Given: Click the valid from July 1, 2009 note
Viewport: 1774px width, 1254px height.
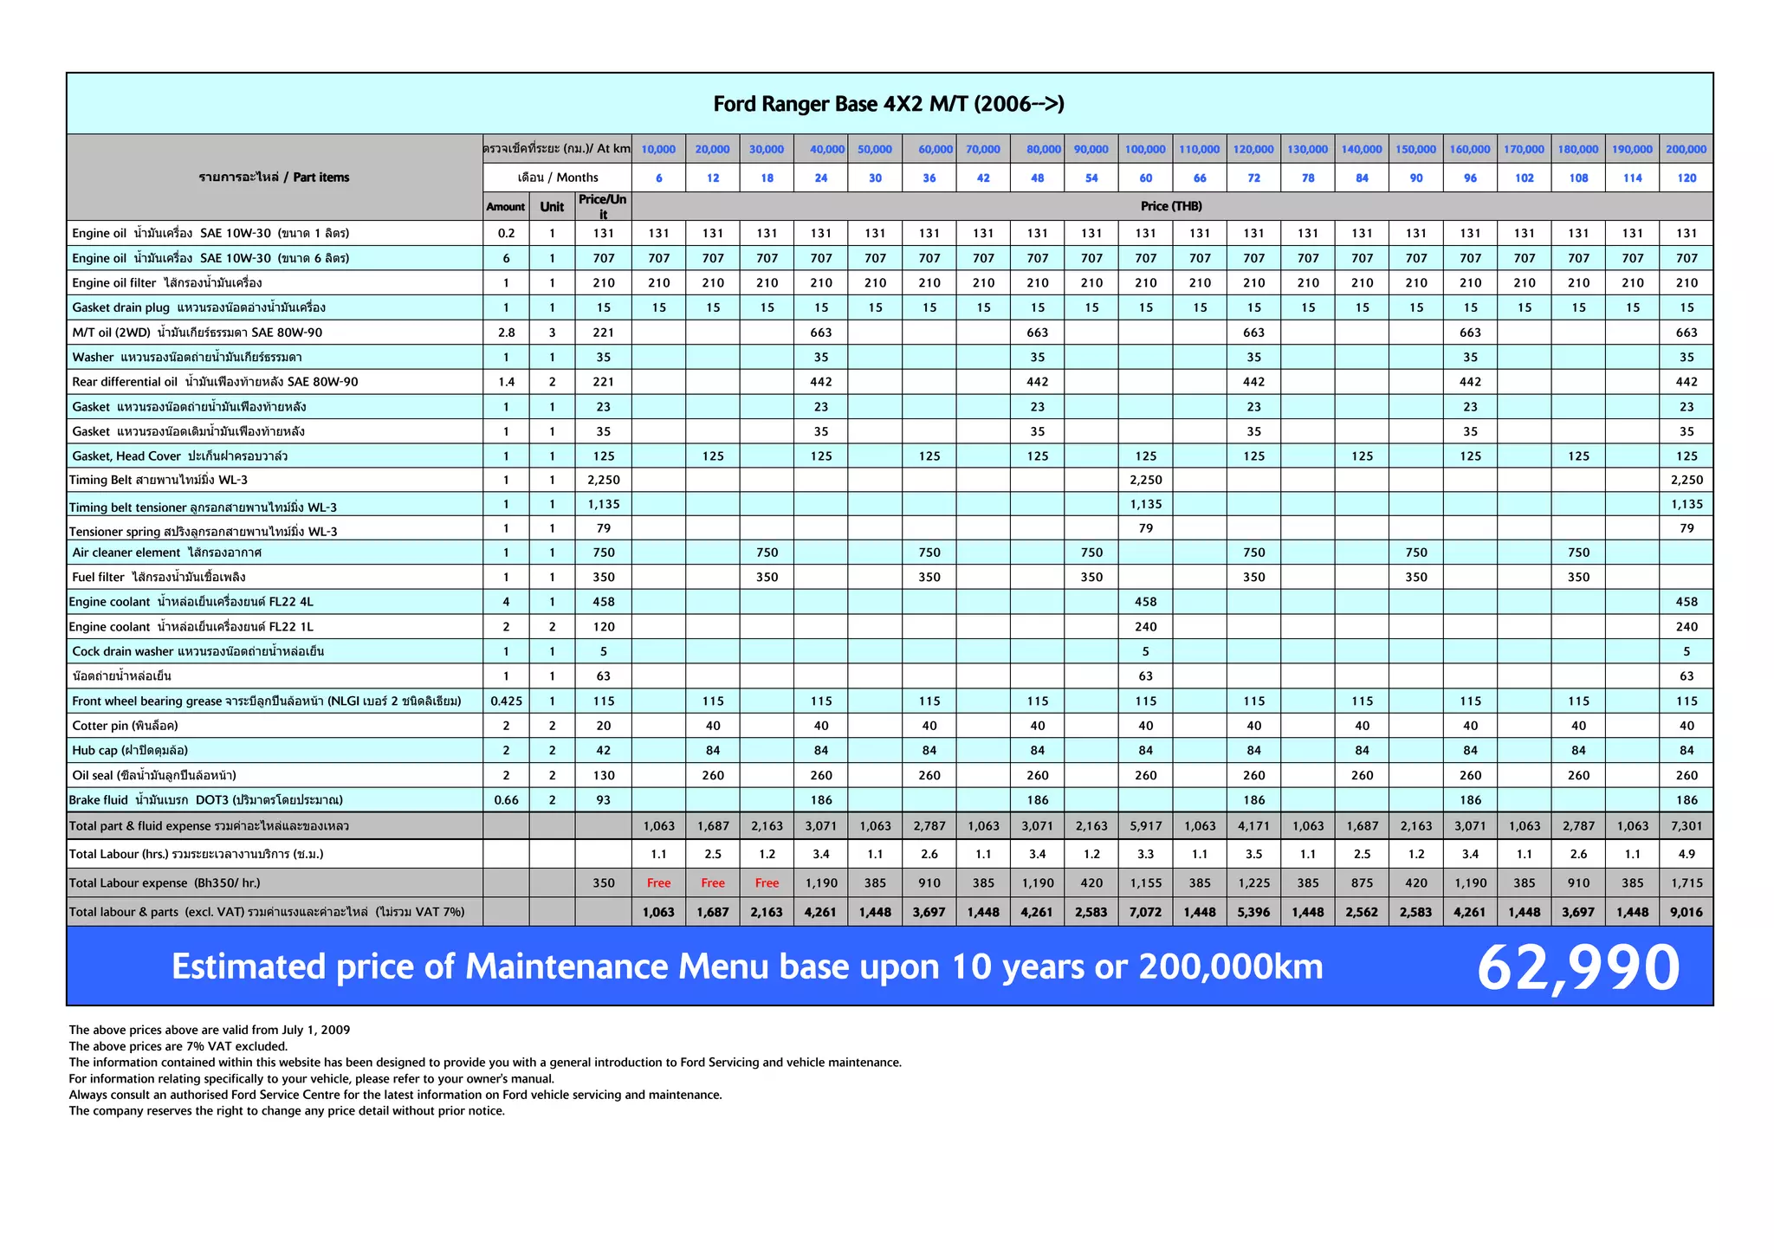Looking at the screenshot, I should pos(210,1030).
